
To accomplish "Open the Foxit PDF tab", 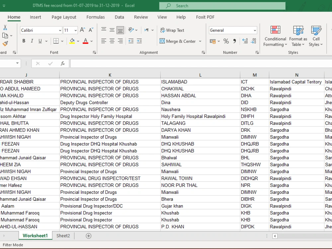I will tap(205, 17).
